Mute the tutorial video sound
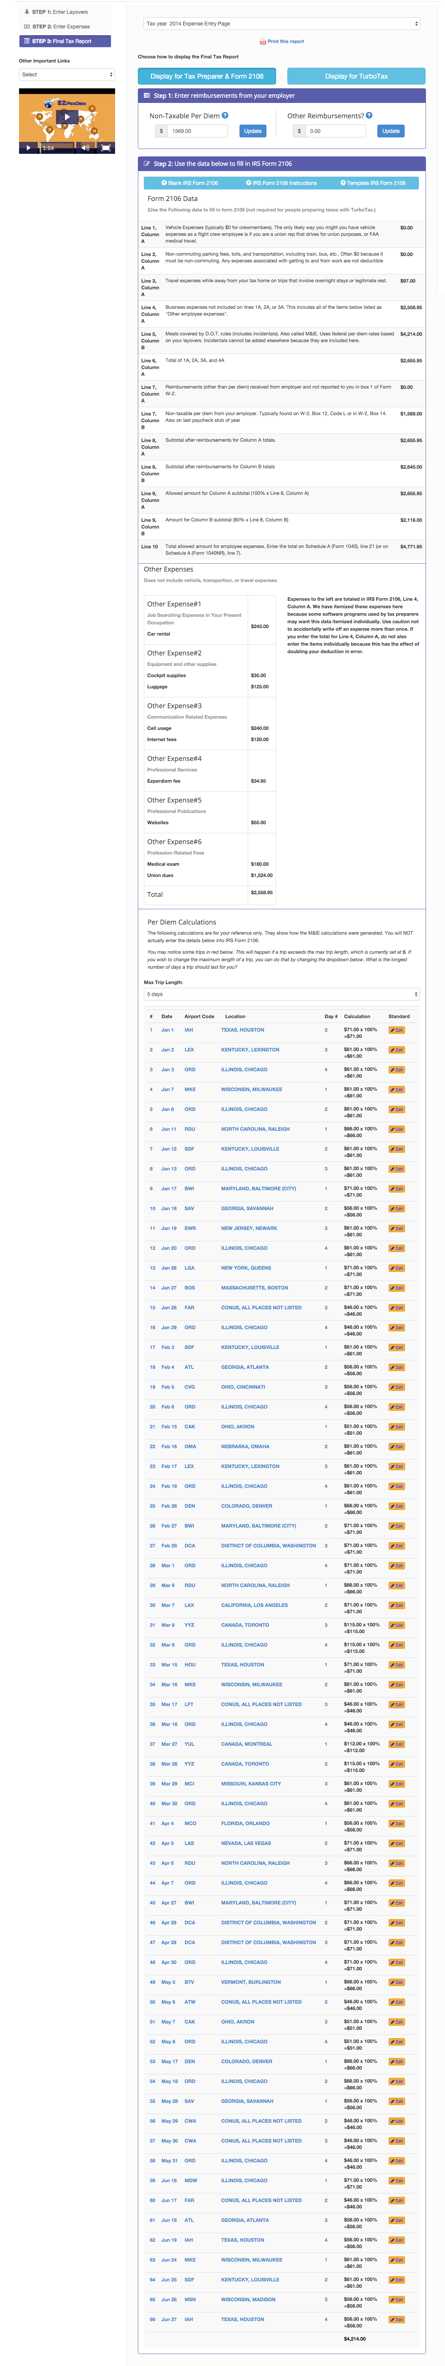445x2366 pixels. (84, 148)
